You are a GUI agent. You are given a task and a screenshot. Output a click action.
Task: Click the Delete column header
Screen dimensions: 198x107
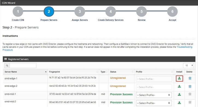(x=189, y=72)
